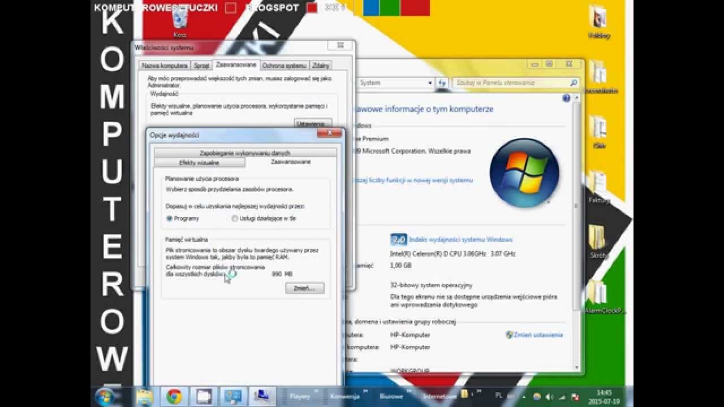The width and height of the screenshot is (724, 407).
Task: Open the Start menu orb
Action: click(x=105, y=396)
